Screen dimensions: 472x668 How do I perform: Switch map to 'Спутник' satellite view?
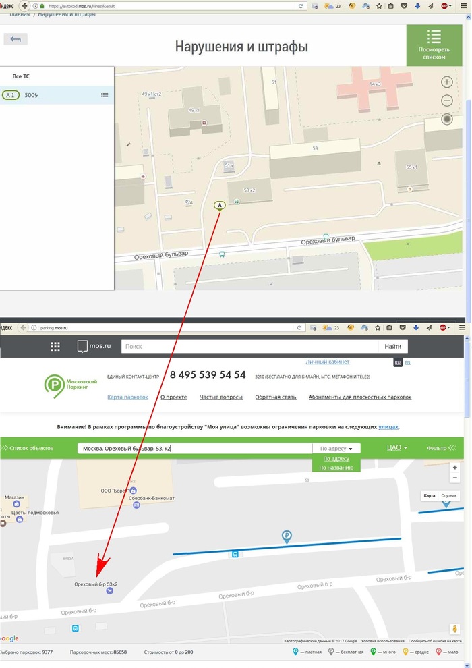click(448, 496)
